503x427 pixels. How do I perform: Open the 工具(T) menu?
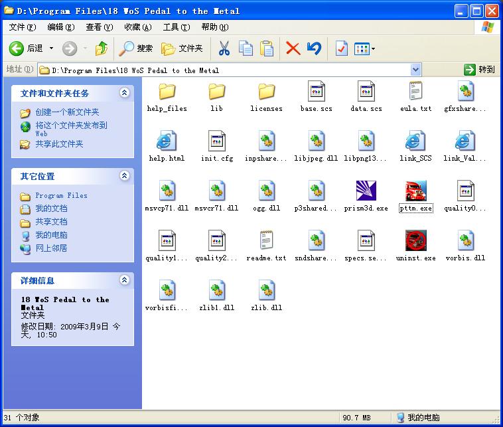[176, 27]
